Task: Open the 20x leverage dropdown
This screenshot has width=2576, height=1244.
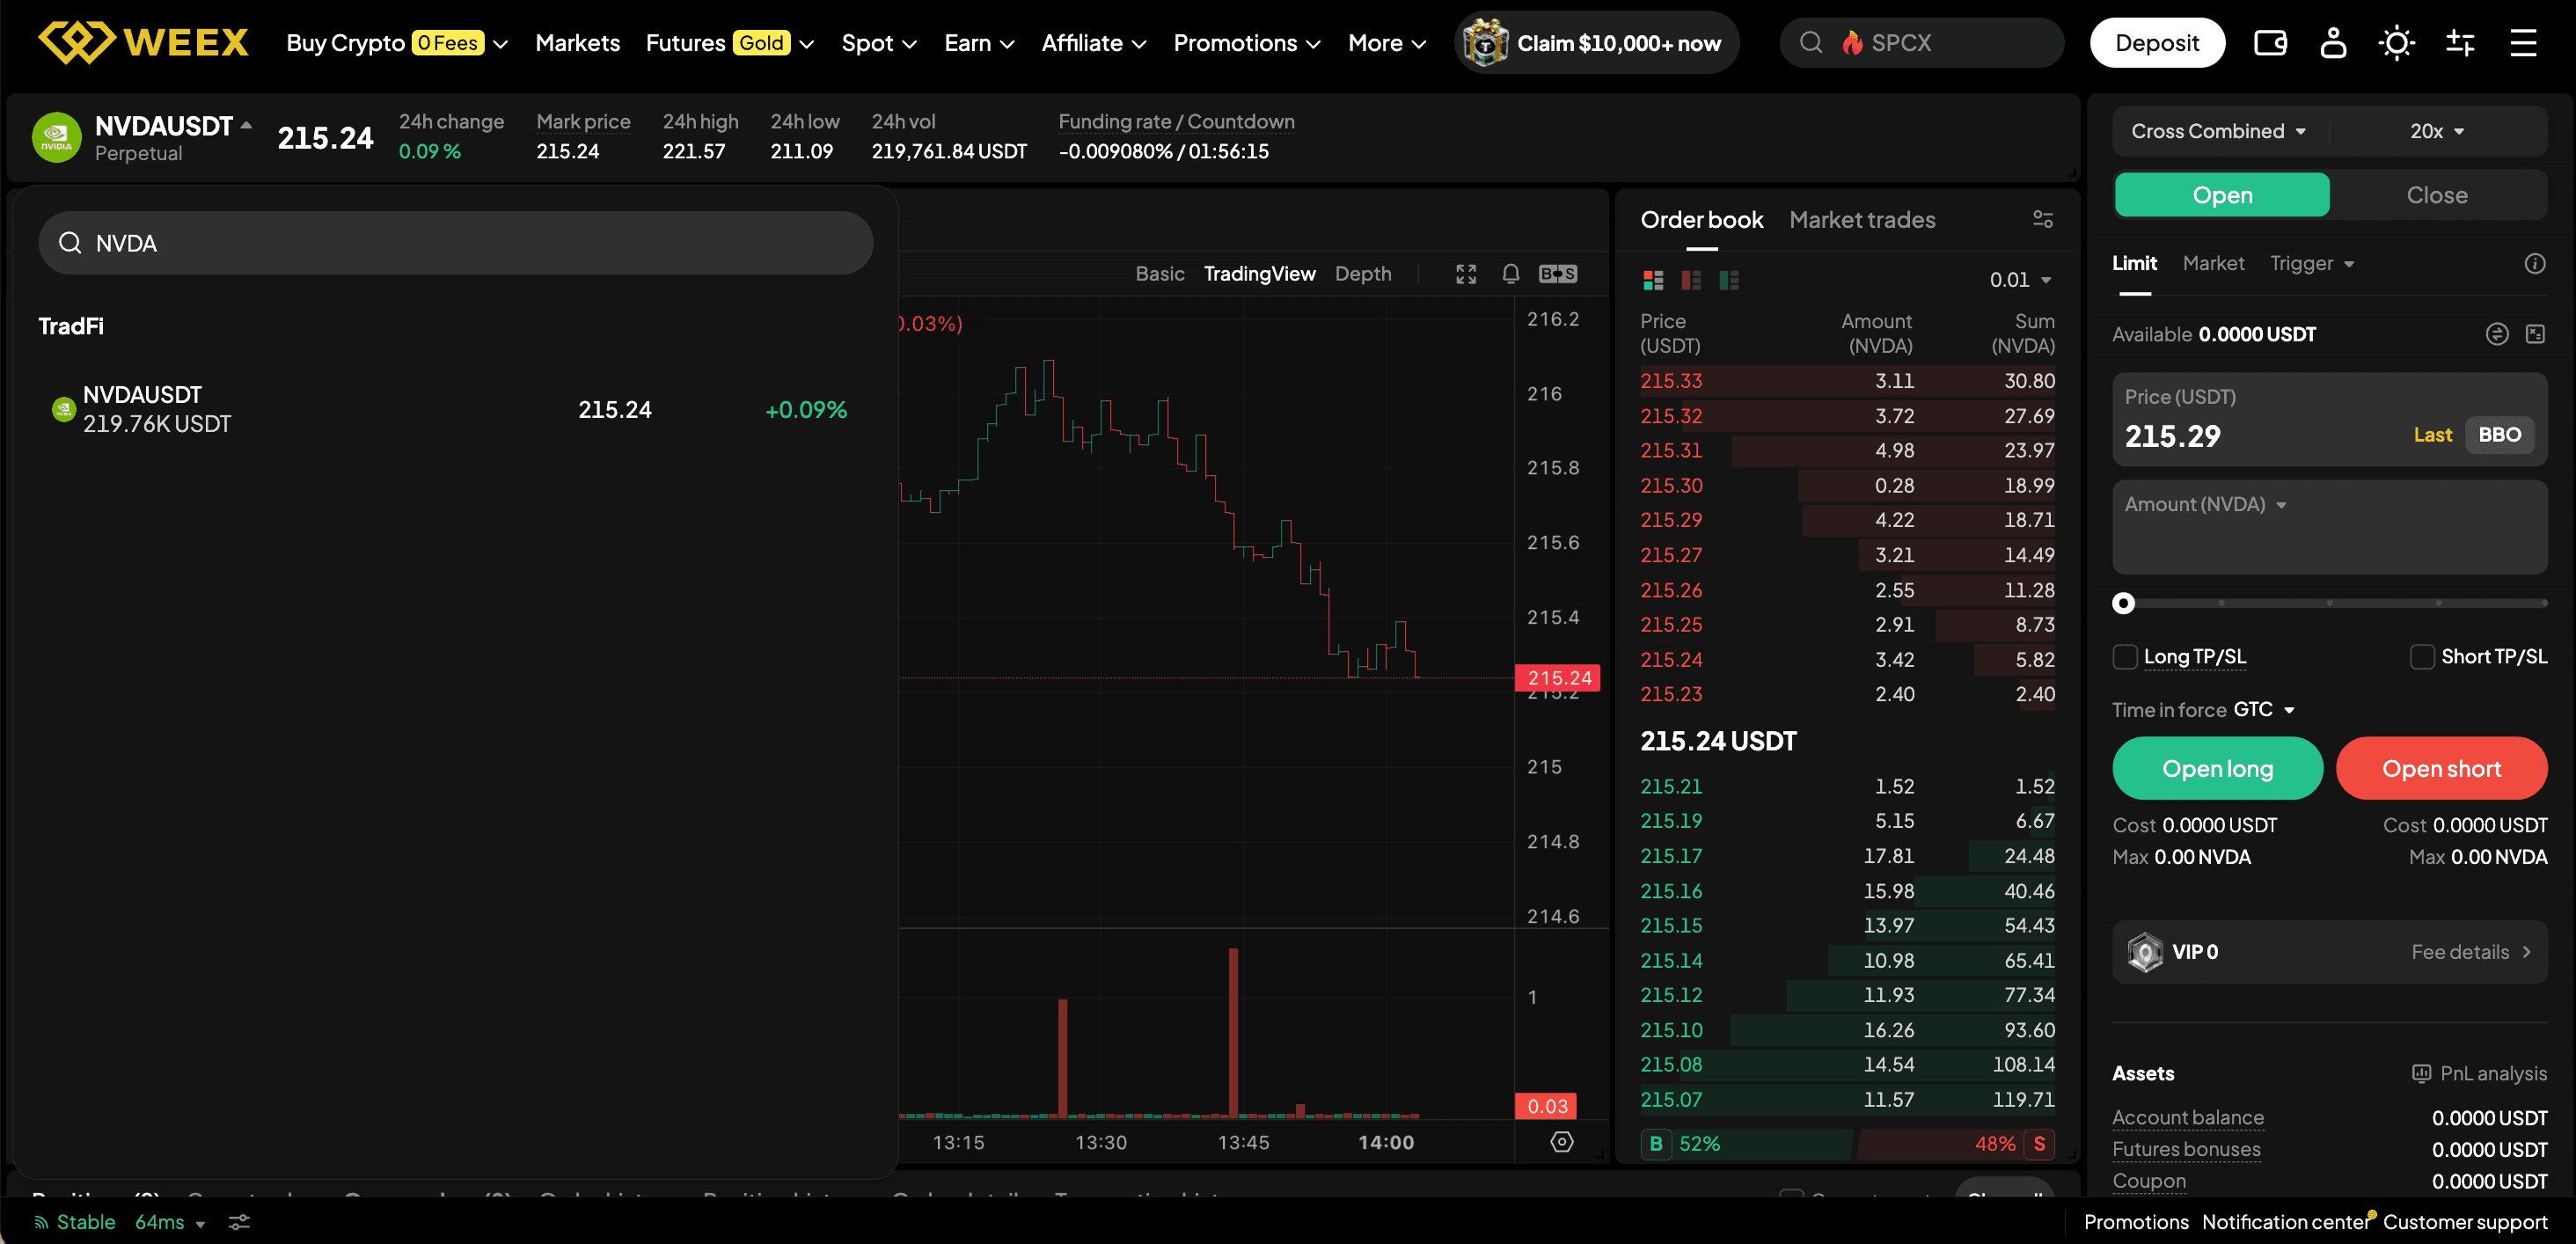Action: 2437,131
